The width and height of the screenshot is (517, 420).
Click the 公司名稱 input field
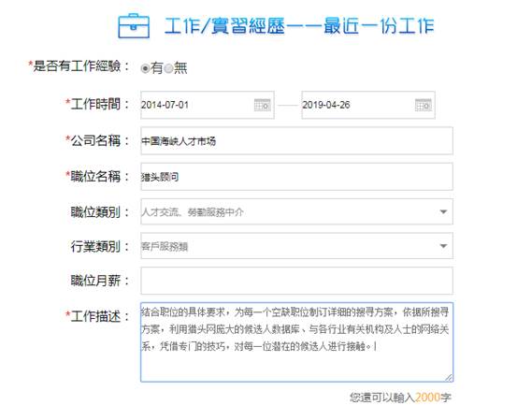296,141
